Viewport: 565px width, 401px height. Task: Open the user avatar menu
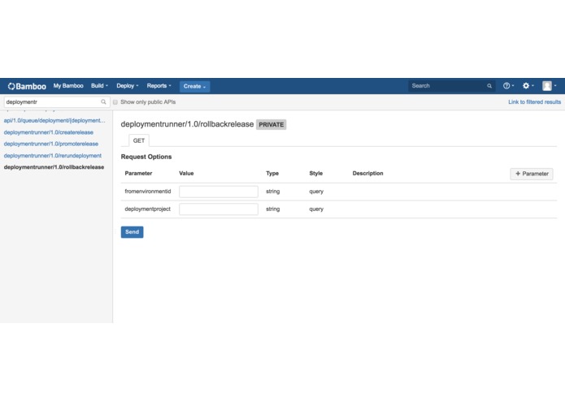[549, 86]
